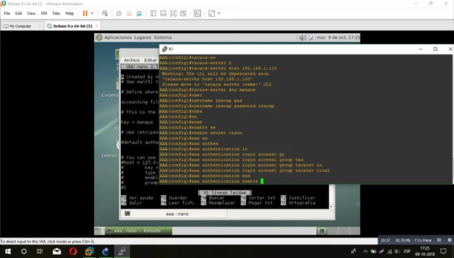This screenshot has height=258, width=454.
Task: Click the Debian panel date and time
Action: [338, 37]
